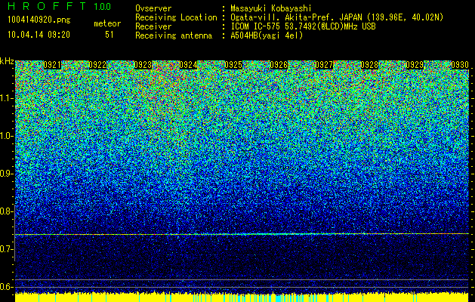Click the 0.8 frequency axis label
The width and height of the screenshot is (475, 302).
coord(6,211)
